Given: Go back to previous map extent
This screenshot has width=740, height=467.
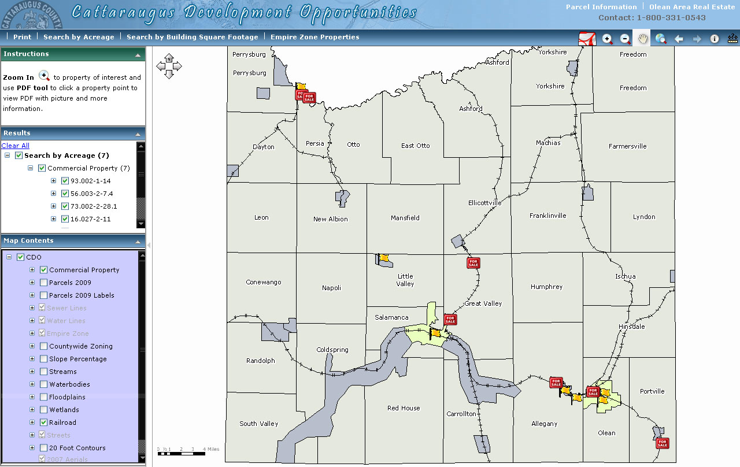Looking at the screenshot, I should click(679, 39).
